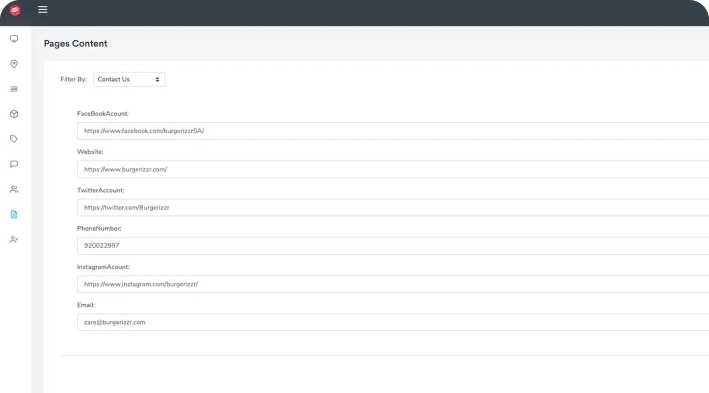The height and width of the screenshot is (393, 709).
Task: Focus the Email field with care@burgerizzr.com
Action: [391, 323]
